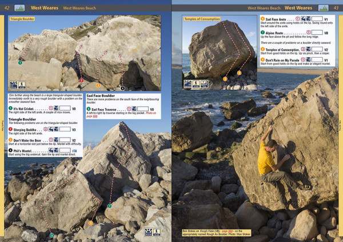
Task: Click the walking-figure icon in Triangle Boulder photo
Action: point(22,85)
